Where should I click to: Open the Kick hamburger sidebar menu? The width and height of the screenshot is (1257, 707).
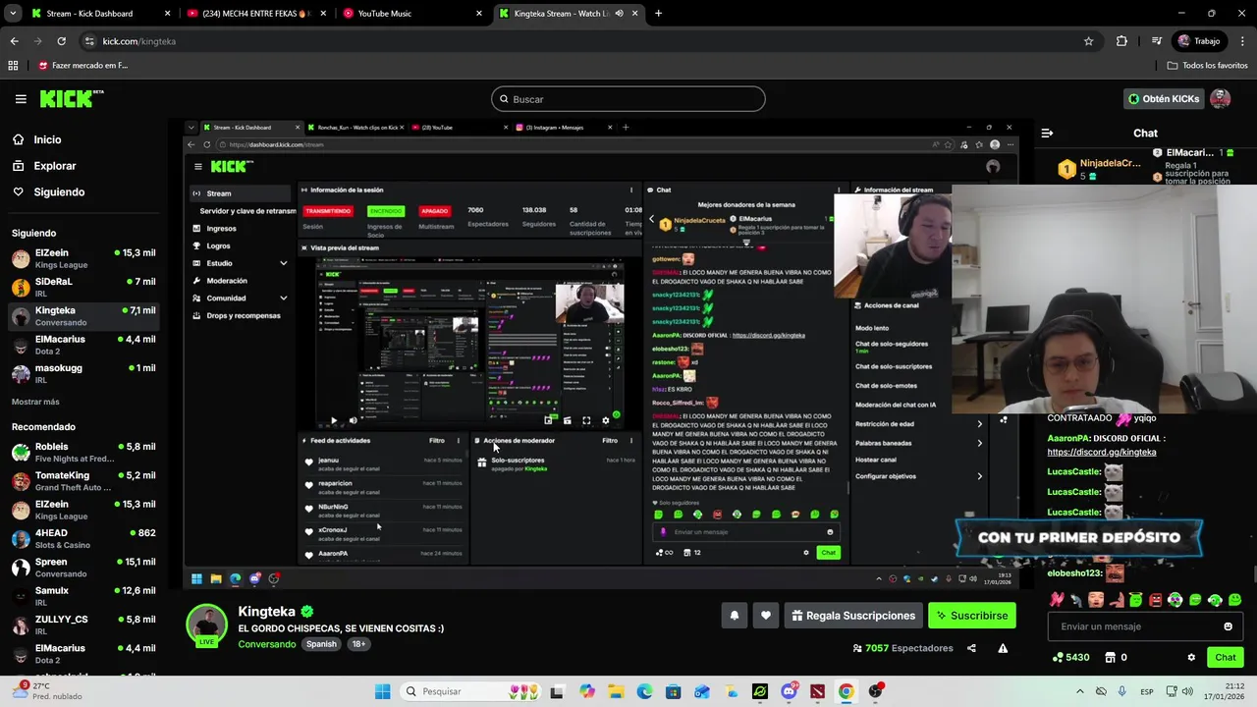coord(21,99)
